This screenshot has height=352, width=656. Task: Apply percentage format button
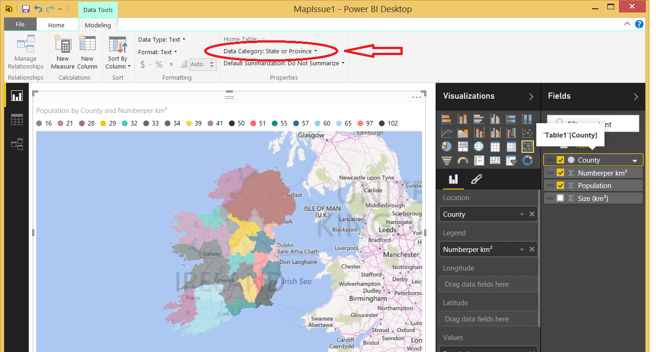(159, 64)
